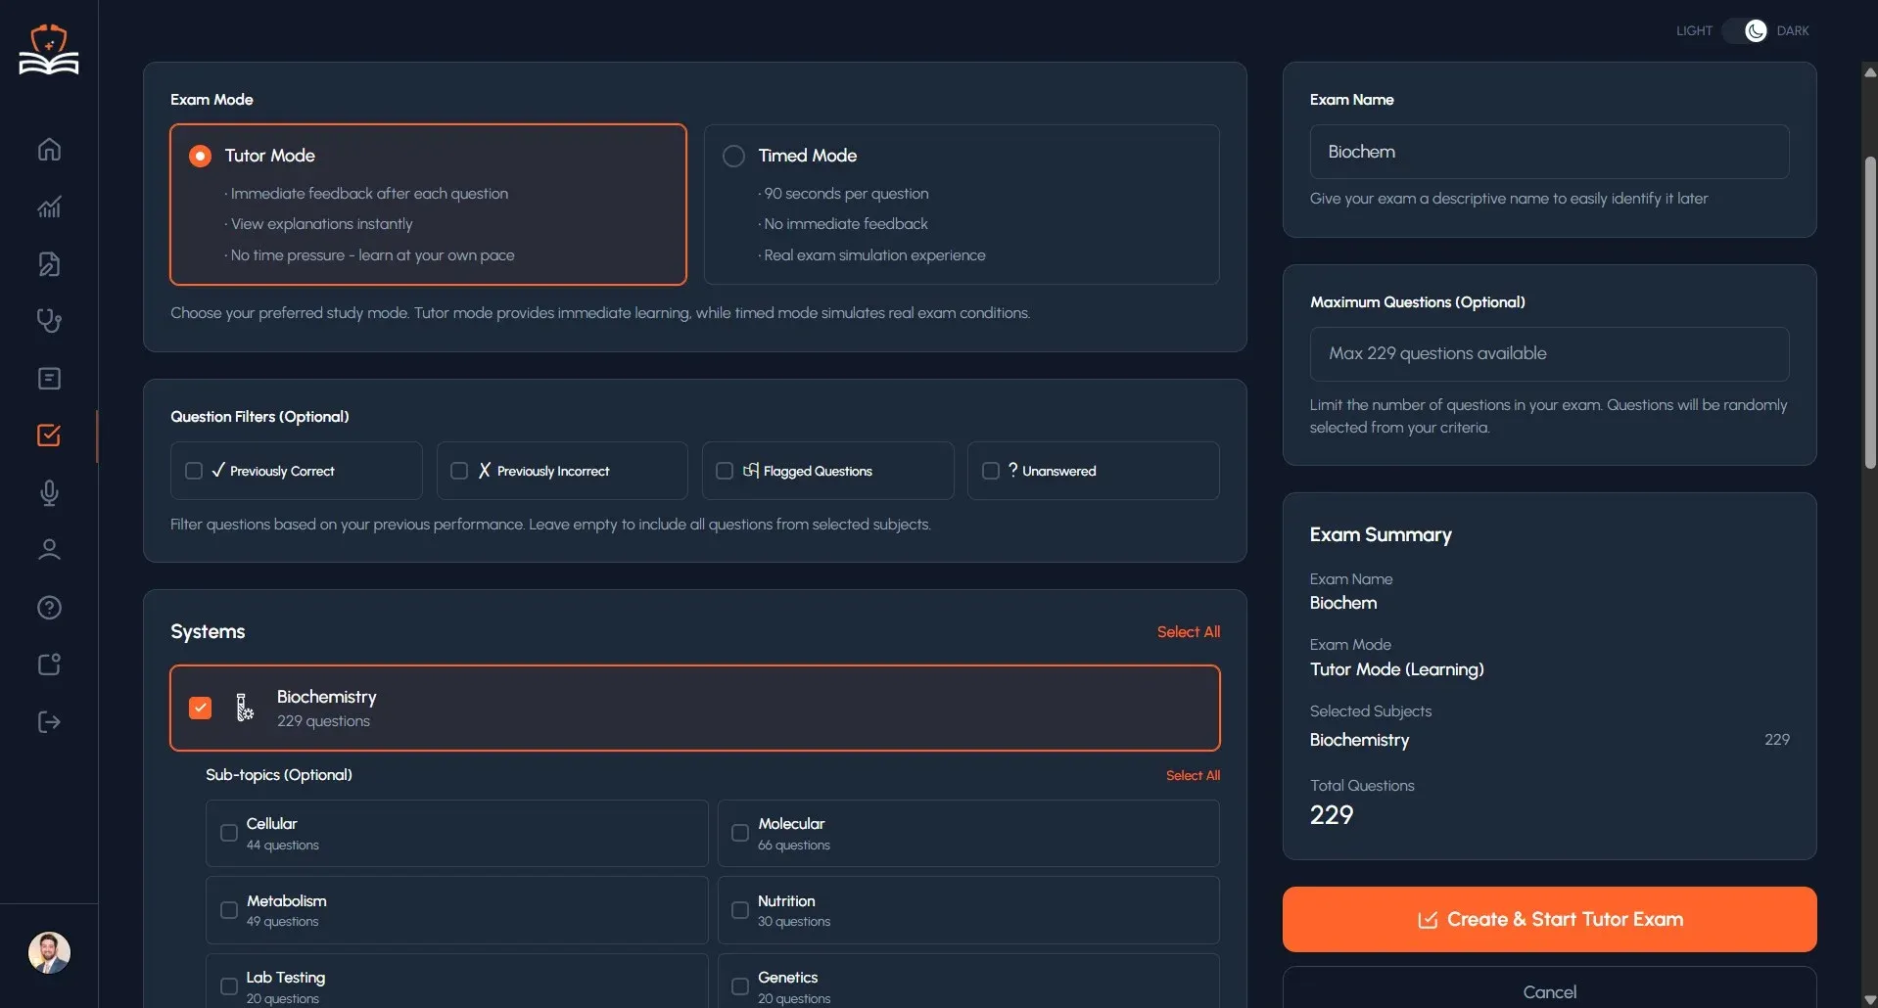Click the stethoscope icon in sidebar
The width and height of the screenshot is (1878, 1008).
tap(48, 321)
